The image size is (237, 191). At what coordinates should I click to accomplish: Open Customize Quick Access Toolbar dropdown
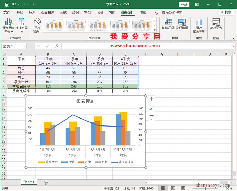[x=33, y=5]
